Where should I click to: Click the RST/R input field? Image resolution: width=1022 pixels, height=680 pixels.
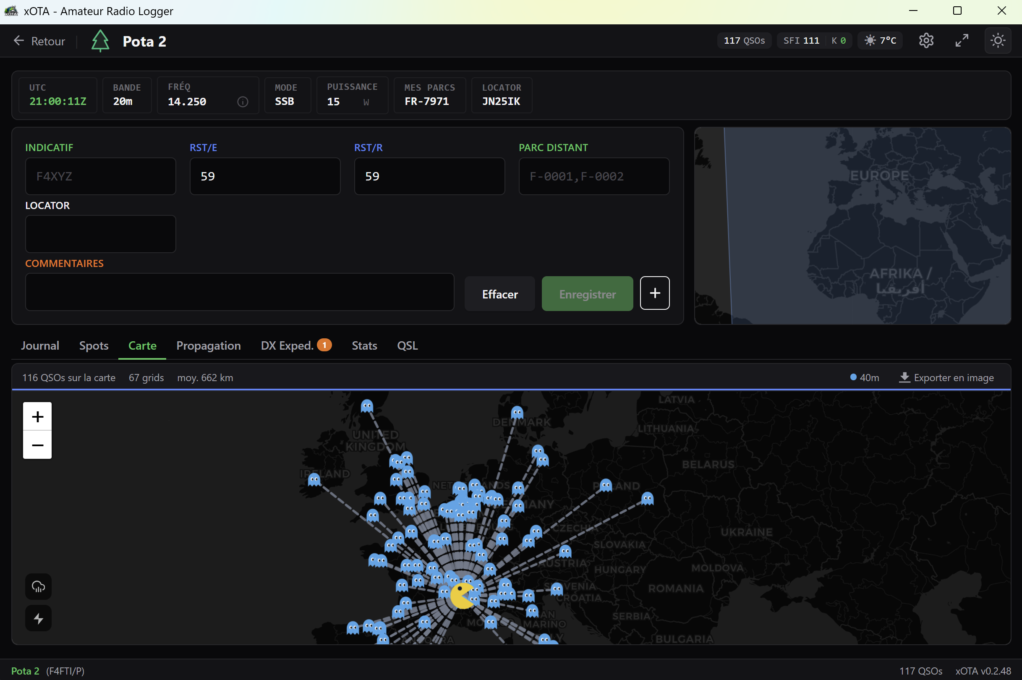tap(430, 176)
